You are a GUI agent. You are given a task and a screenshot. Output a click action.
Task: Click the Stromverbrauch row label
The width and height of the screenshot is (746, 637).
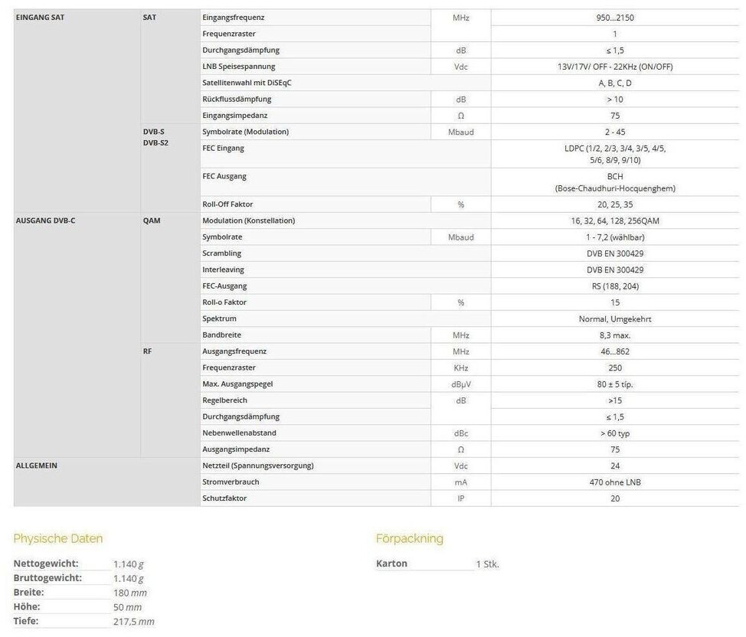(x=231, y=482)
